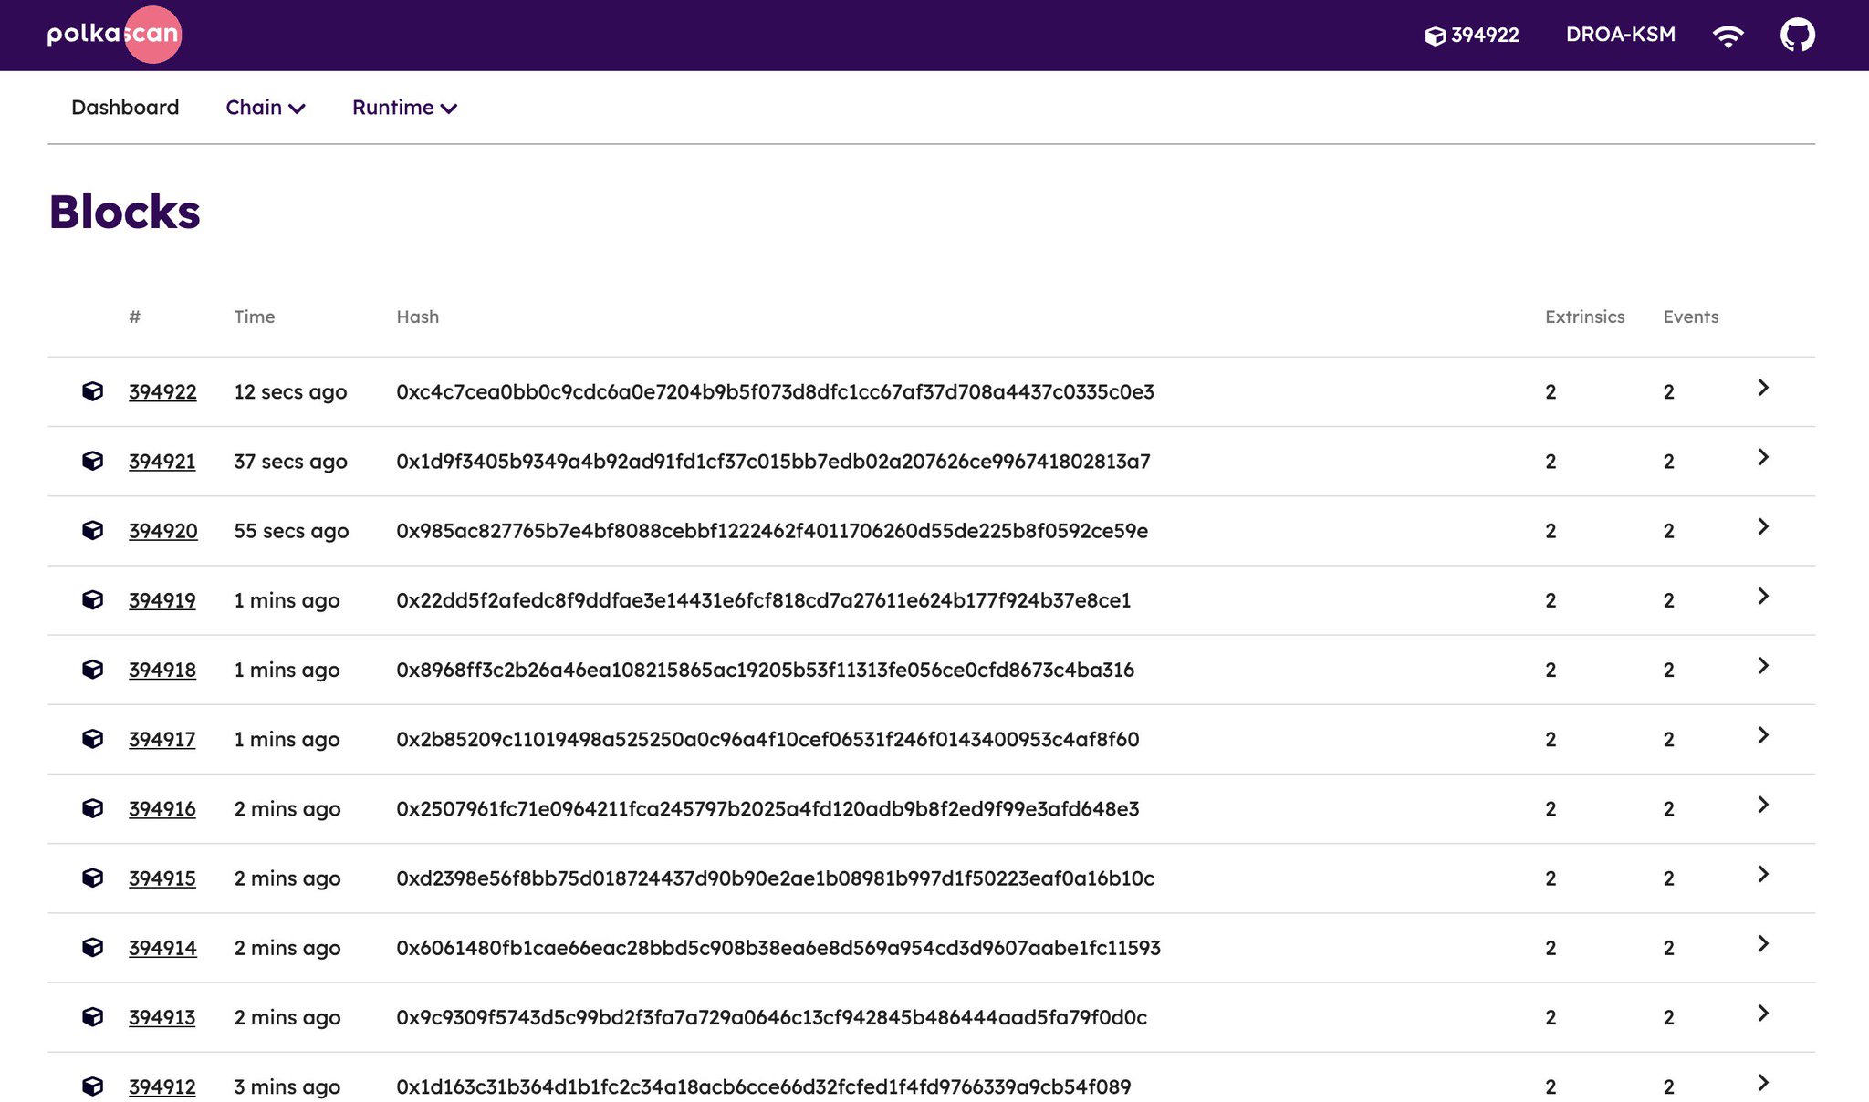The width and height of the screenshot is (1869, 1102).
Task: Click the block count 394922 in top bar
Action: pyautogui.click(x=1484, y=35)
